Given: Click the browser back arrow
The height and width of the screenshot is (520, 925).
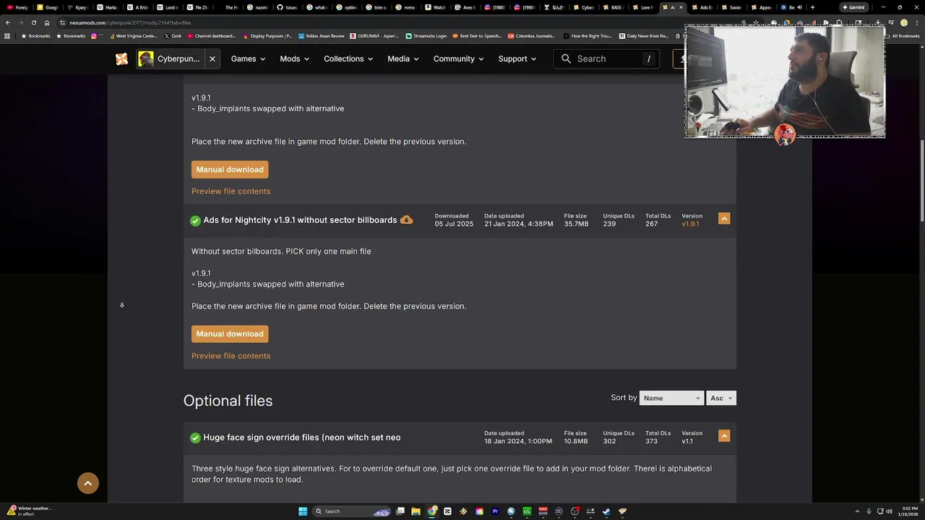Looking at the screenshot, I should point(8,22).
